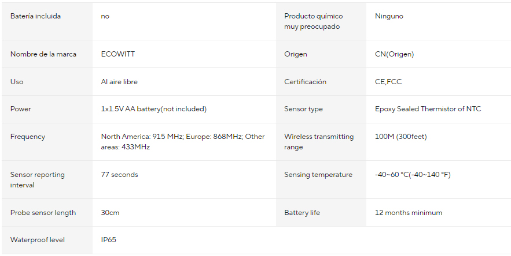
Task: Click the 'Al aire libre' usage value
Action: pyautogui.click(x=119, y=82)
